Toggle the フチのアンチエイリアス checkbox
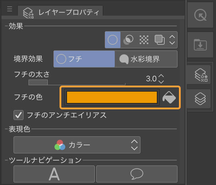Image resolution: width=216 pixels, height=185 pixels. (x=19, y=115)
